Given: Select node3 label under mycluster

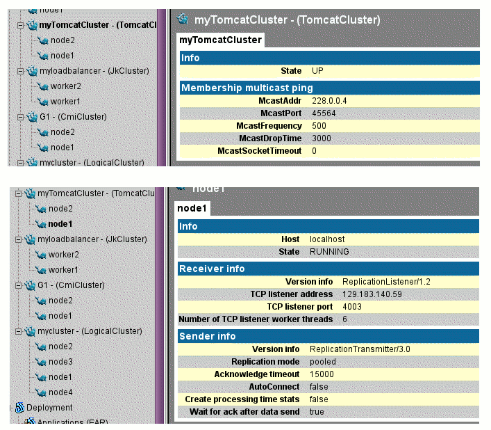Looking at the screenshot, I should (x=60, y=362).
